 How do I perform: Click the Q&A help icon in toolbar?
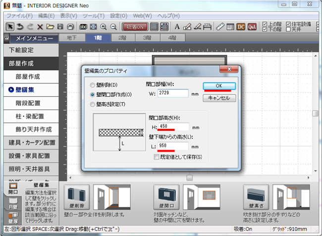(252, 27)
